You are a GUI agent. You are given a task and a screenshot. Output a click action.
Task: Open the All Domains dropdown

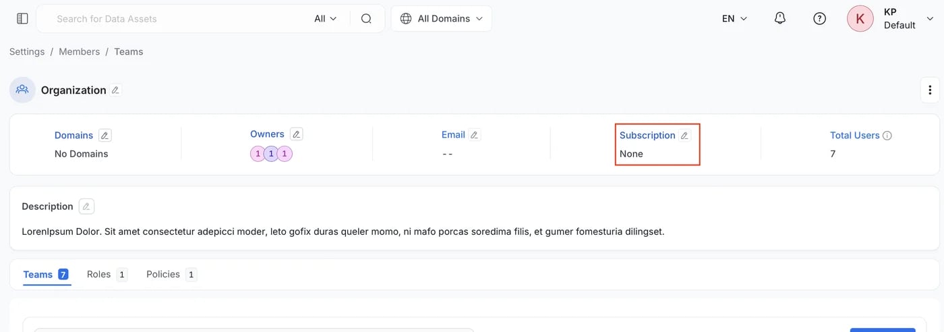[442, 19]
